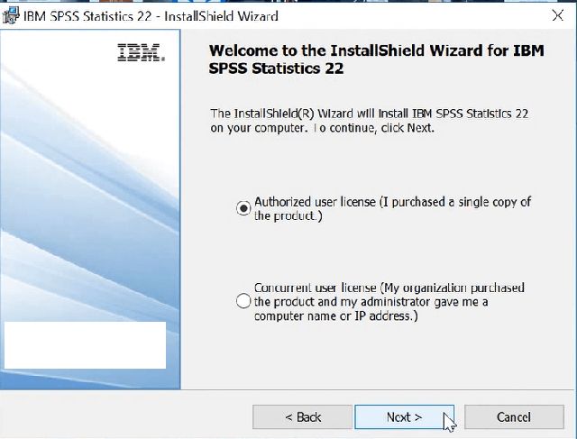Go back with the < Back button
Image resolution: width=577 pixels, height=439 pixels.
click(303, 417)
